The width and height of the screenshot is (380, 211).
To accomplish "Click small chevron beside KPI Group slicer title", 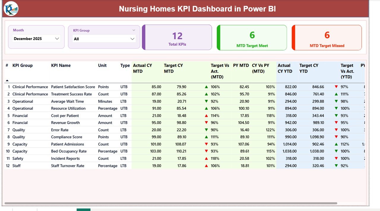I will click(x=134, y=30).
